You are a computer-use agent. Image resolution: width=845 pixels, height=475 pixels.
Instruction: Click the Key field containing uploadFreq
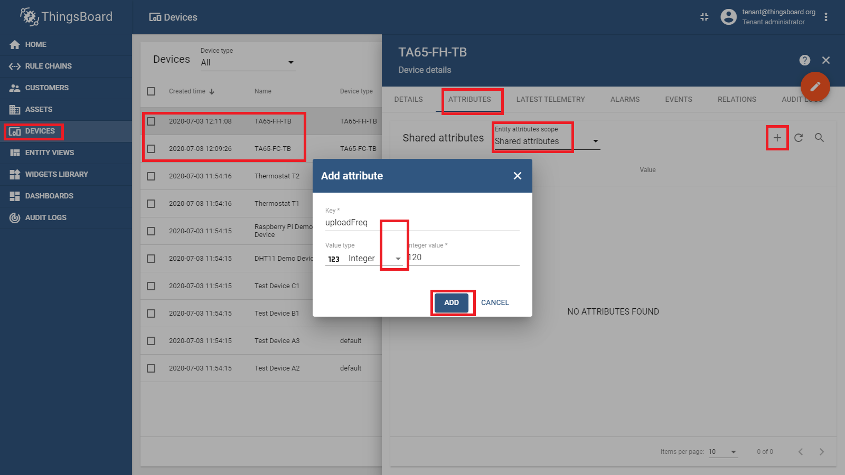click(x=422, y=223)
